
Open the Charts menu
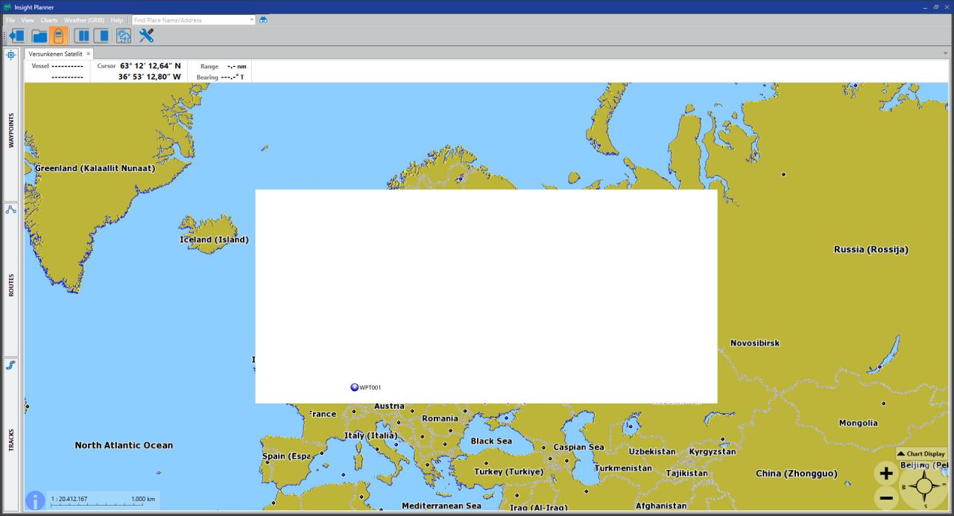coord(48,20)
